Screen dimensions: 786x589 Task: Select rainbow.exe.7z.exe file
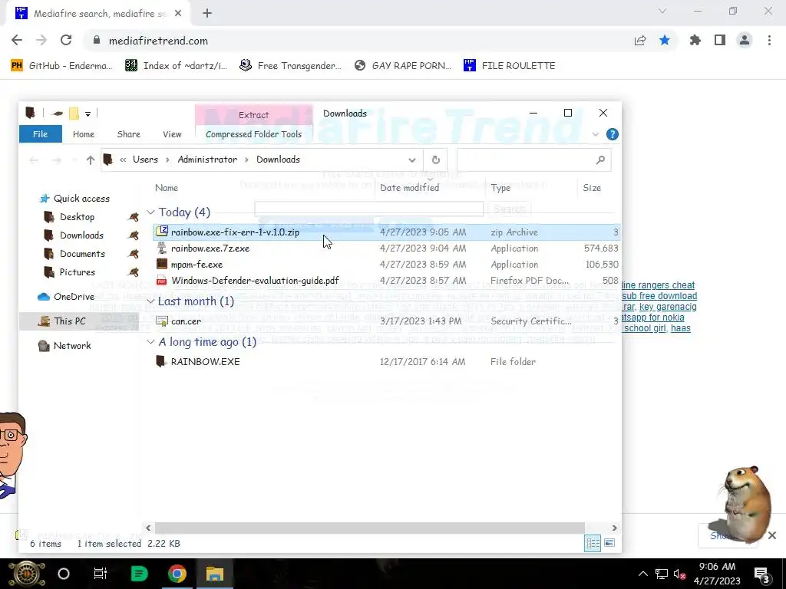coord(387,248)
